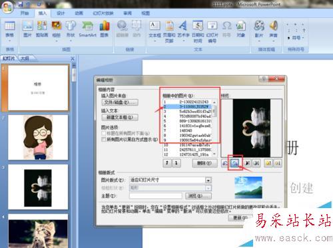Select slide 1 title thumbnail
Image resolution: width=333 pixels, height=248 pixels.
click(38, 87)
